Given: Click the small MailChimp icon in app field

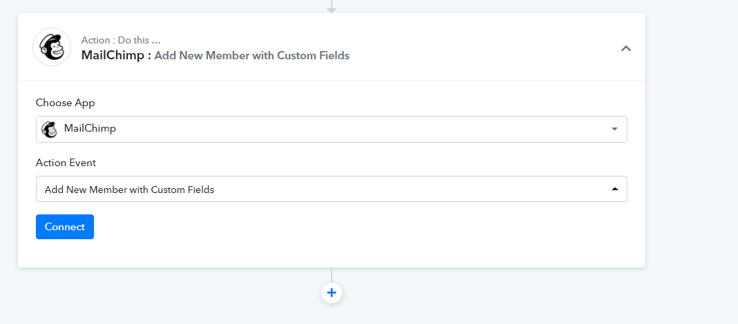Looking at the screenshot, I should pos(49,129).
